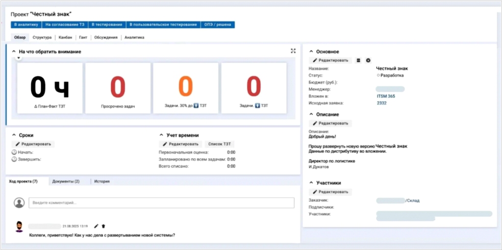The width and height of the screenshot is (502, 250).
Task: Follow the ITSM 365 parent link
Action: [385, 96]
